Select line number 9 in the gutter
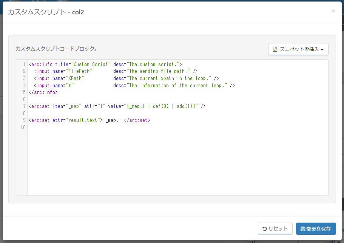Screen dimensions: 344x243 point(24,120)
